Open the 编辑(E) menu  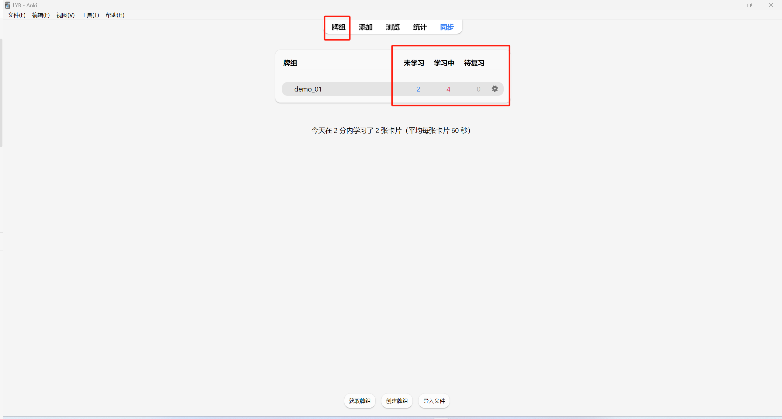point(41,15)
